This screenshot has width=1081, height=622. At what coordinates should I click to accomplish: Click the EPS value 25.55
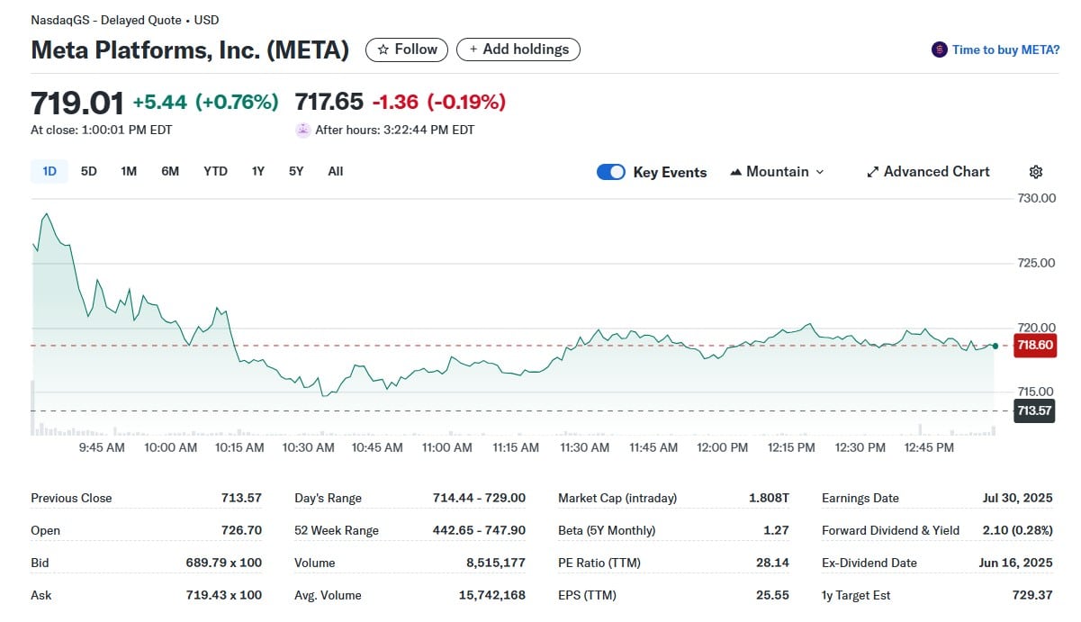pos(772,595)
